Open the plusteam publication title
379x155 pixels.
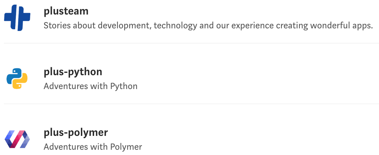66,11
